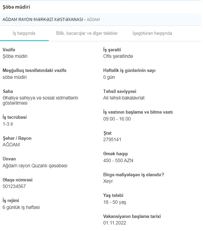
Task: Click the contact number 501234567
Action: click(x=14, y=186)
